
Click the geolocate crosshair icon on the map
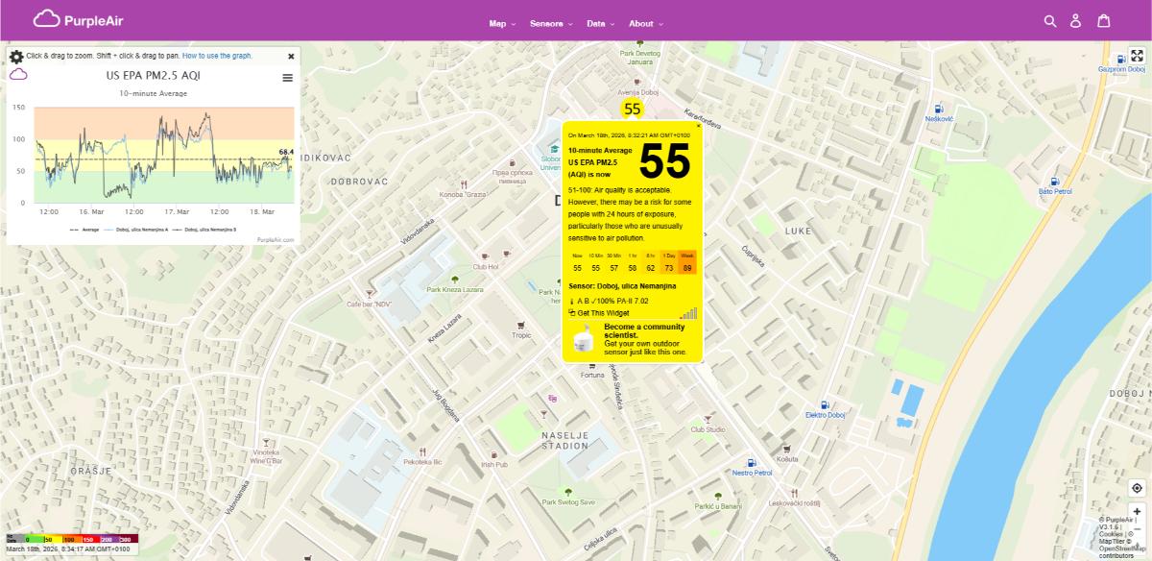point(1138,488)
